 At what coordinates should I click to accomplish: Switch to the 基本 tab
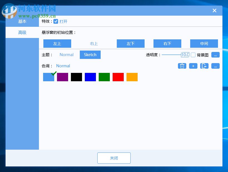22,21
